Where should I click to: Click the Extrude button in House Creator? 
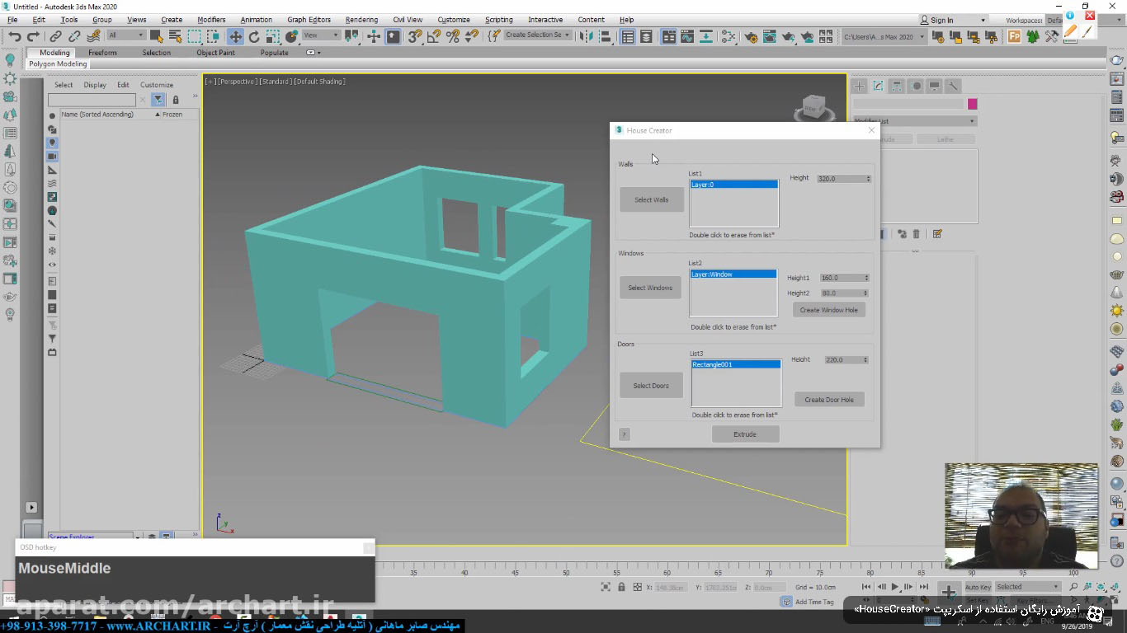tap(745, 434)
